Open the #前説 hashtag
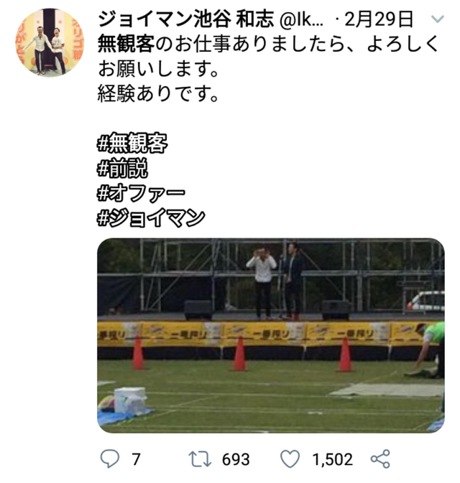Viewport: 460px width, 483px height. [x=122, y=168]
